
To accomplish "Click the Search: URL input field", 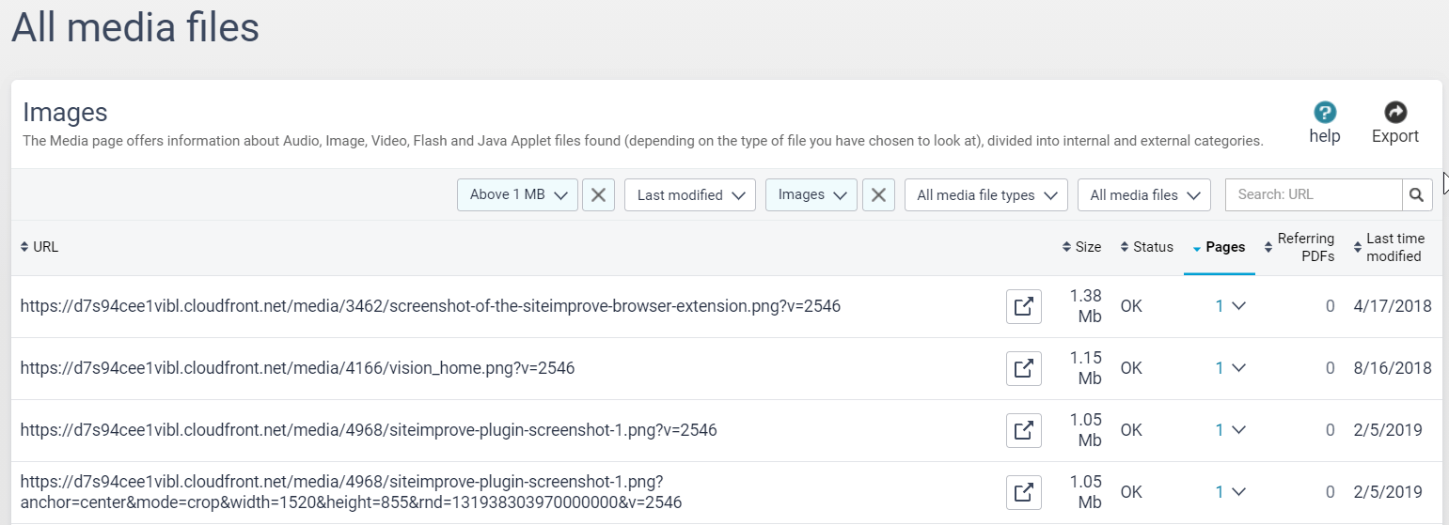I will [x=1313, y=195].
